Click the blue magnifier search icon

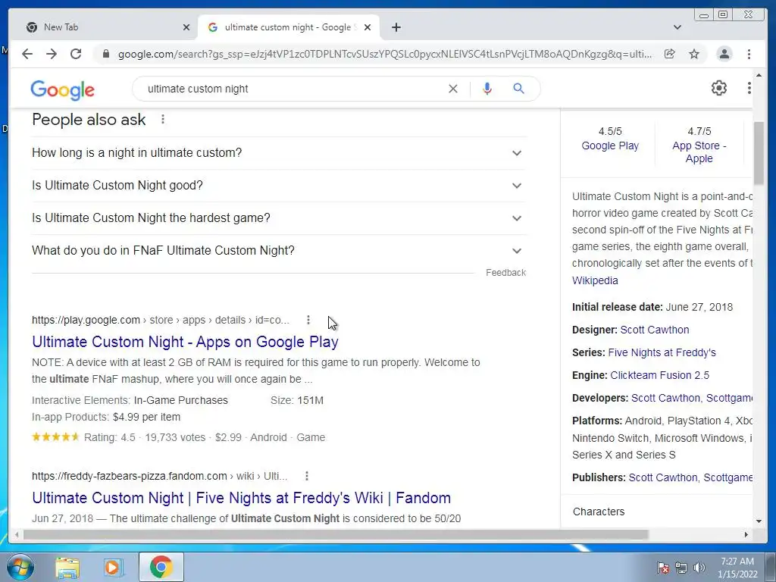click(x=518, y=89)
